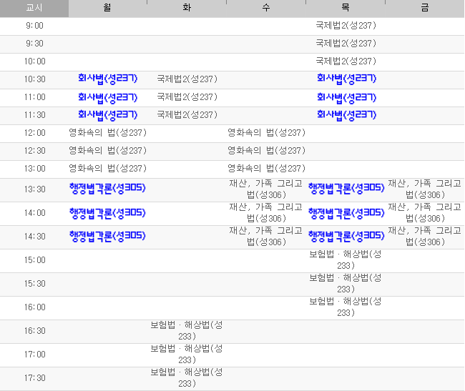
Task: Select 재산, 가족 그리고 법(성306) Friday 14:00
Action: pos(425,213)
